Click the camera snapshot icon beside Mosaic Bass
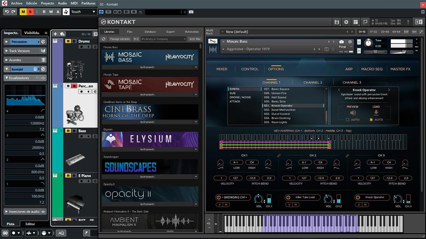The width and height of the screenshot is (426, 239). tap(342, 41)
